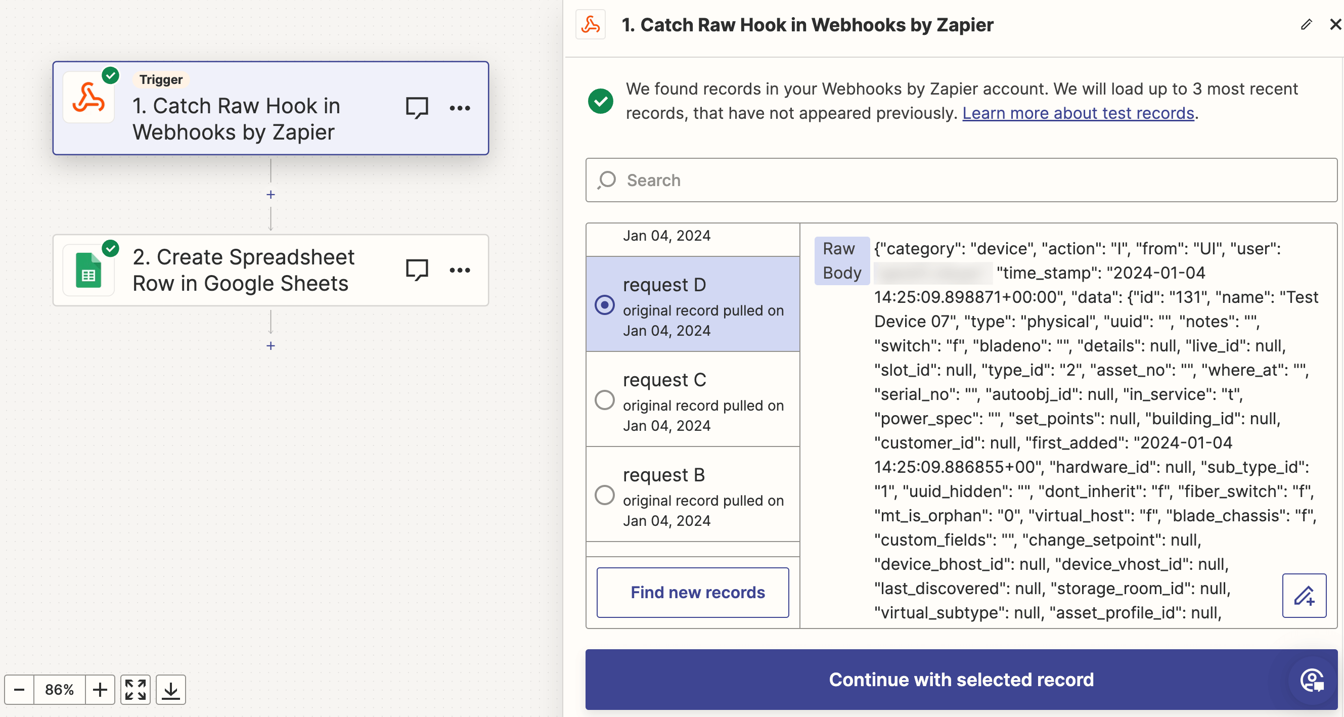Select the request B record
This screenshot has width=1344, height=717.
click(x=605, y=495)
